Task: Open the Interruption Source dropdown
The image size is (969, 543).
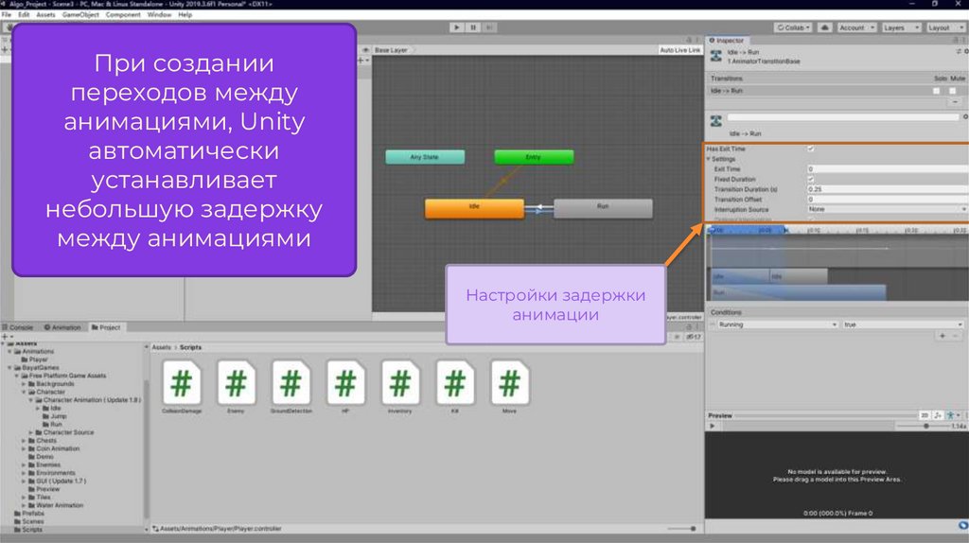Action: pyautogui.click(x=887, y=209)
